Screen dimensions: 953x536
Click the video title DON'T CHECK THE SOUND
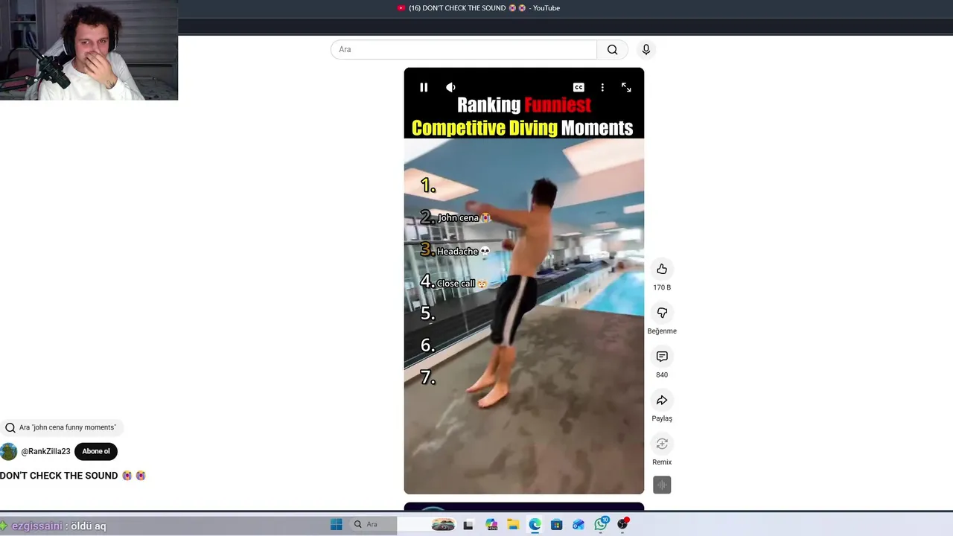pyautogui.click(x=72, y=476)
